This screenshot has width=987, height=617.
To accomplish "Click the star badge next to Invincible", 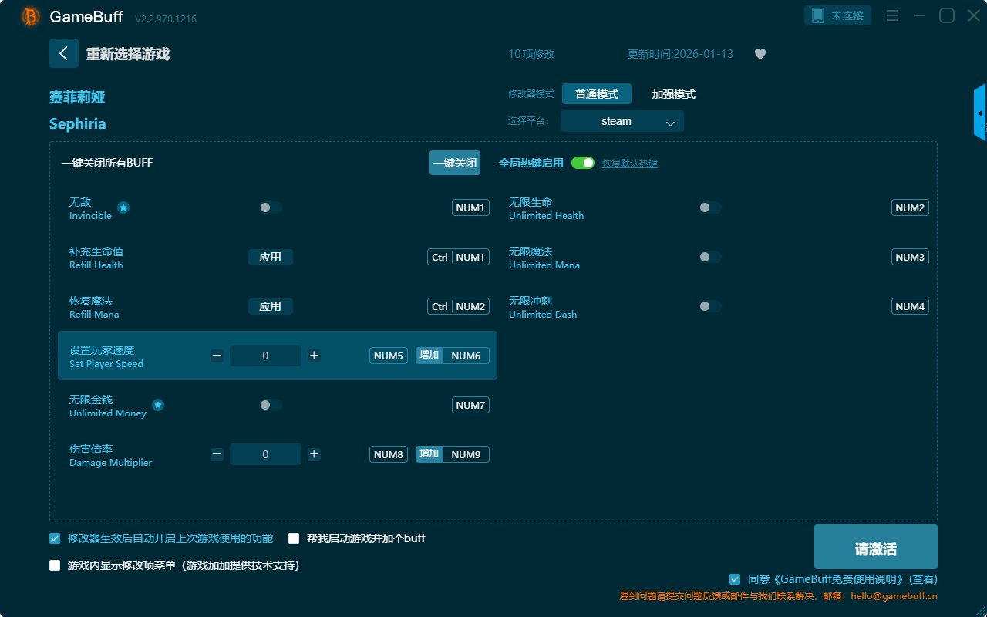I will tap(123, 207).
